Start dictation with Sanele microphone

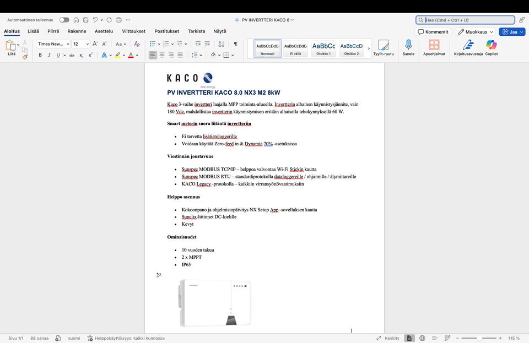coord(408,47)
